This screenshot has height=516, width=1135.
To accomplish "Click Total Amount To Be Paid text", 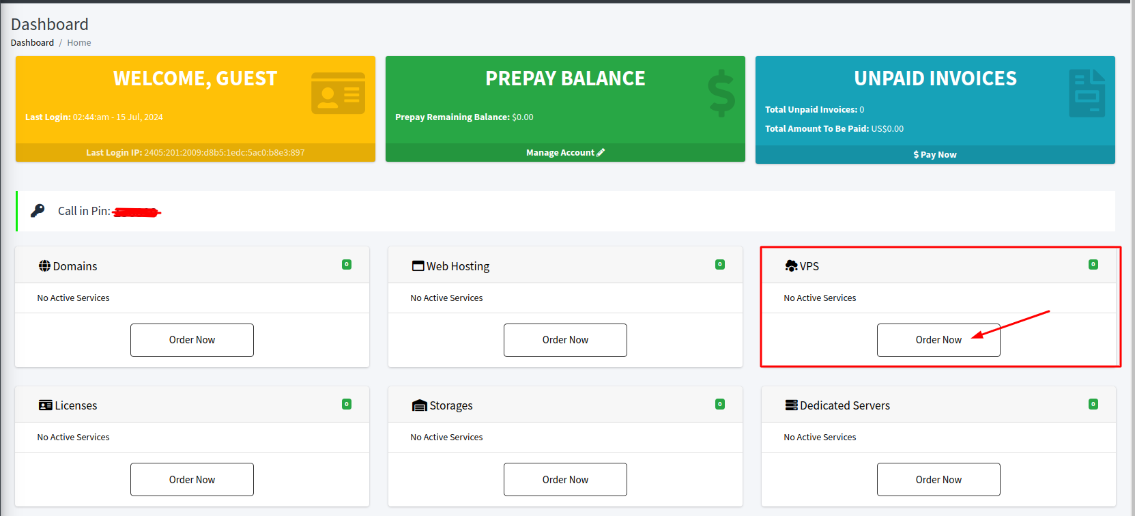I will click(834, 129).
